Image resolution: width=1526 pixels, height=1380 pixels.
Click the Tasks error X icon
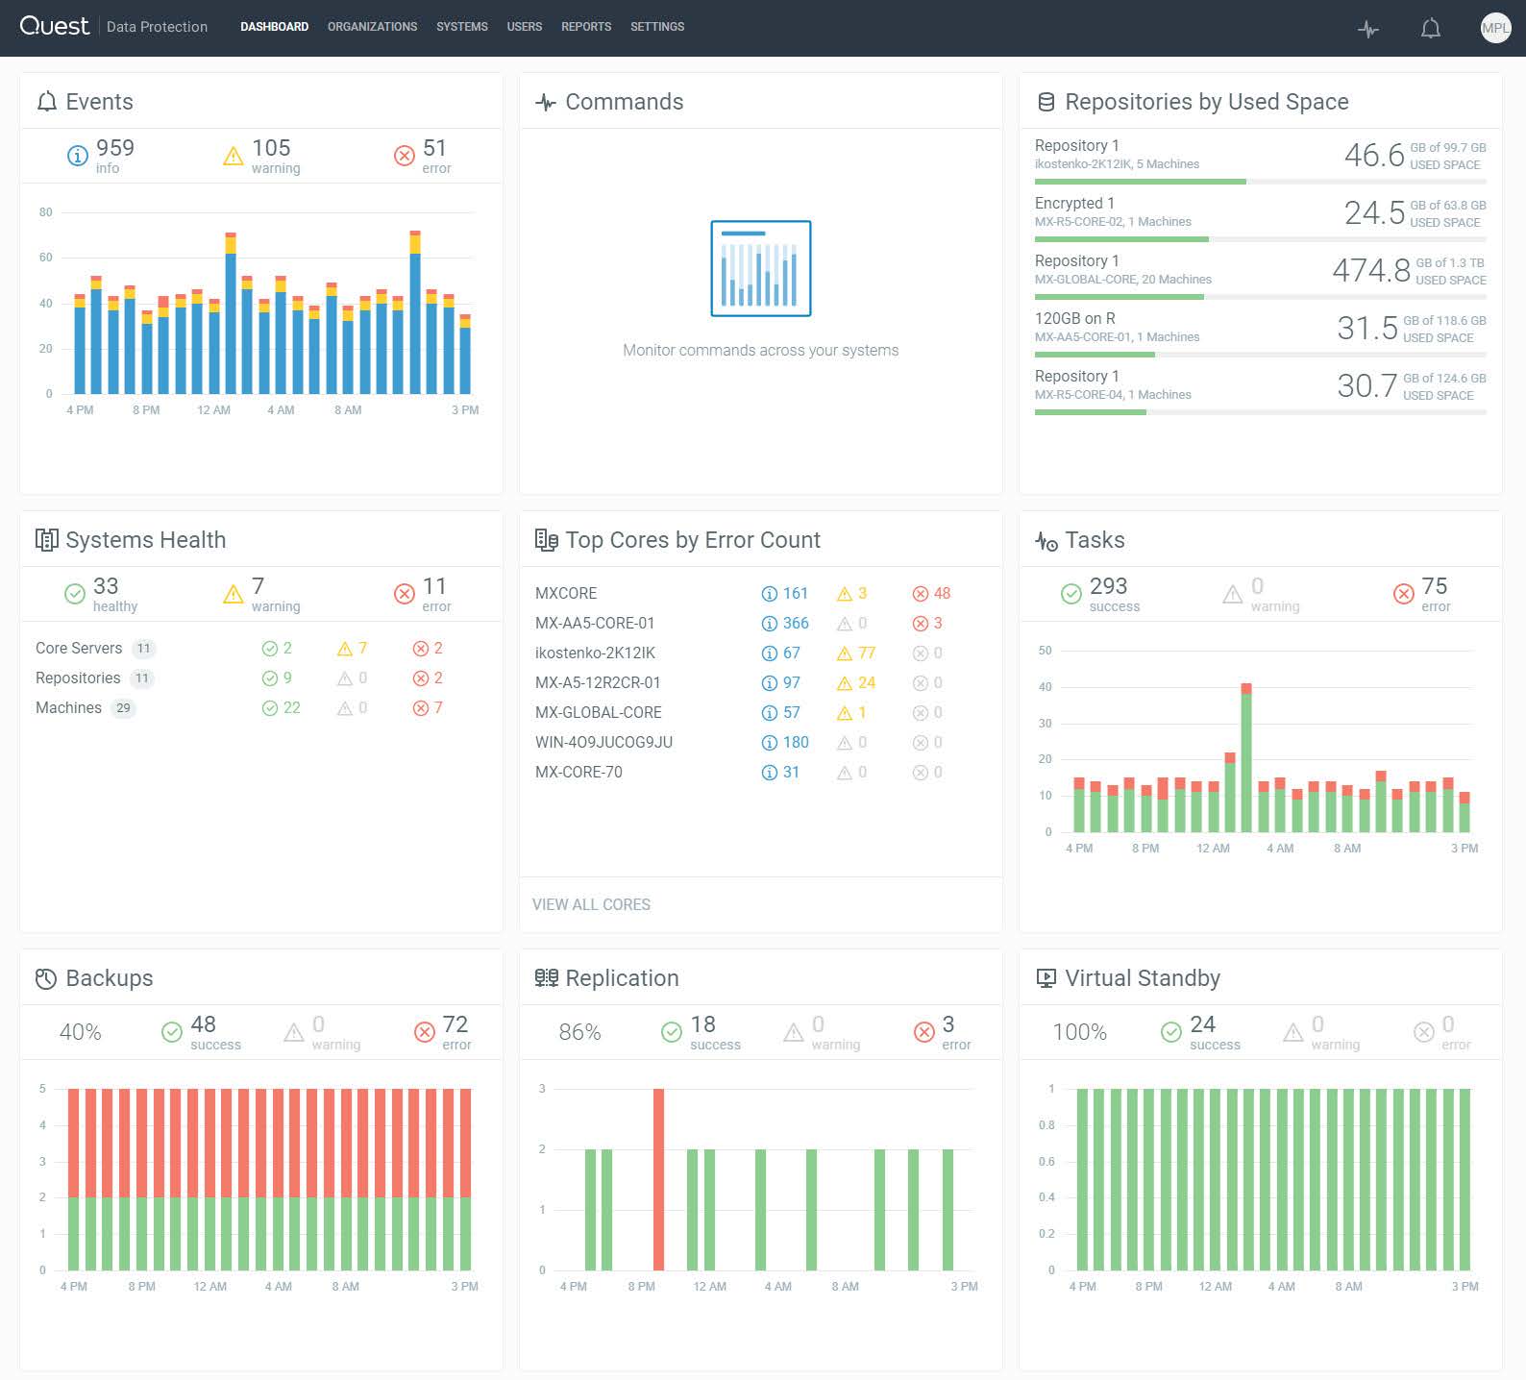tap(1403, 594)
